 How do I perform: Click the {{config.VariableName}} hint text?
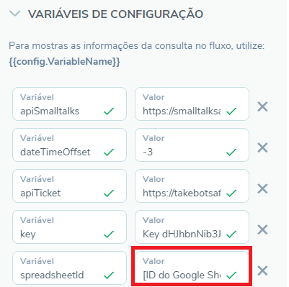coord(64,62)
